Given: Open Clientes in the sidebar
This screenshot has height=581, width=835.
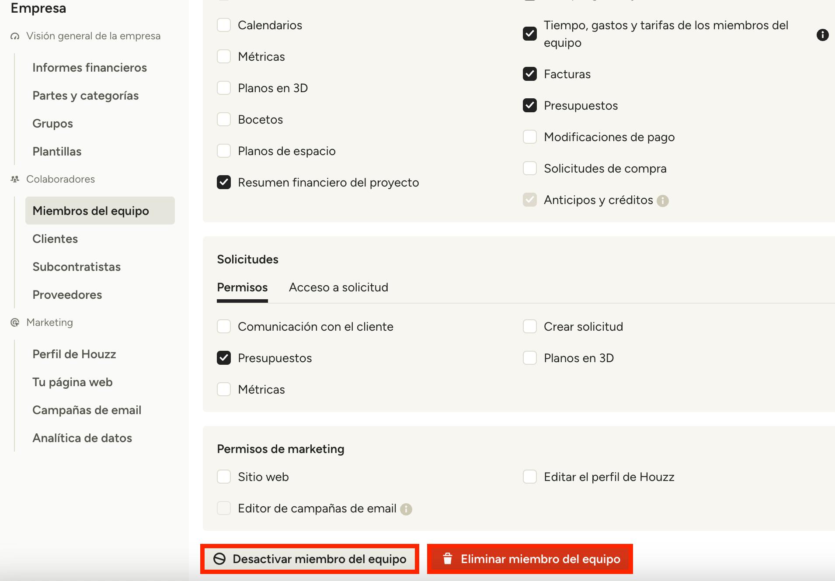Looking at the screenshot, I should (55, 239).
